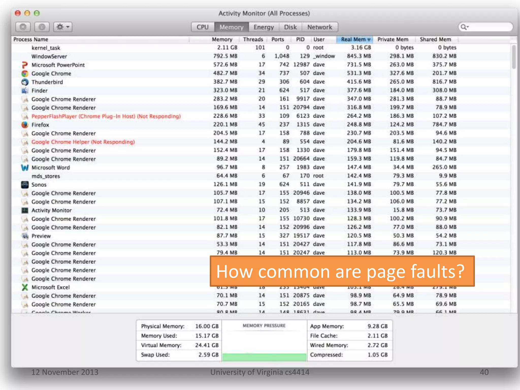Click the Swap Used 2.59 GB value
520x390 pixels.
pos(208,355)
